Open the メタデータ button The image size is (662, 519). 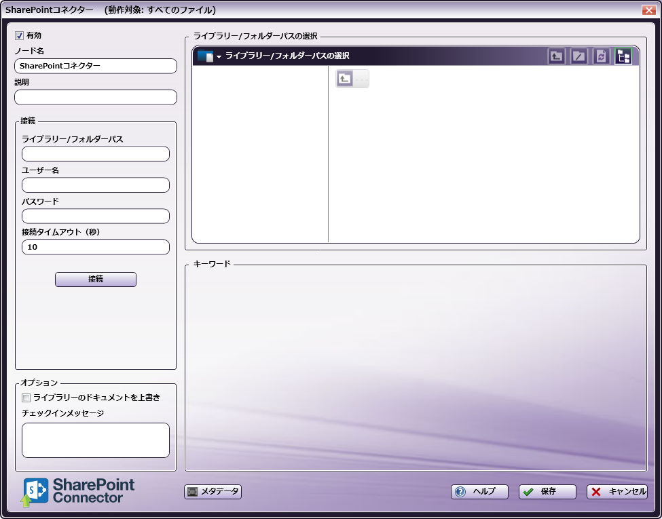point(213,492)
